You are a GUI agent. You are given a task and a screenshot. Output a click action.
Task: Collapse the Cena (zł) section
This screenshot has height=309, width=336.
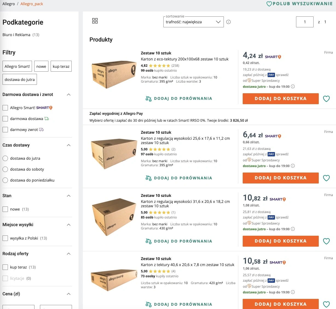68,294
